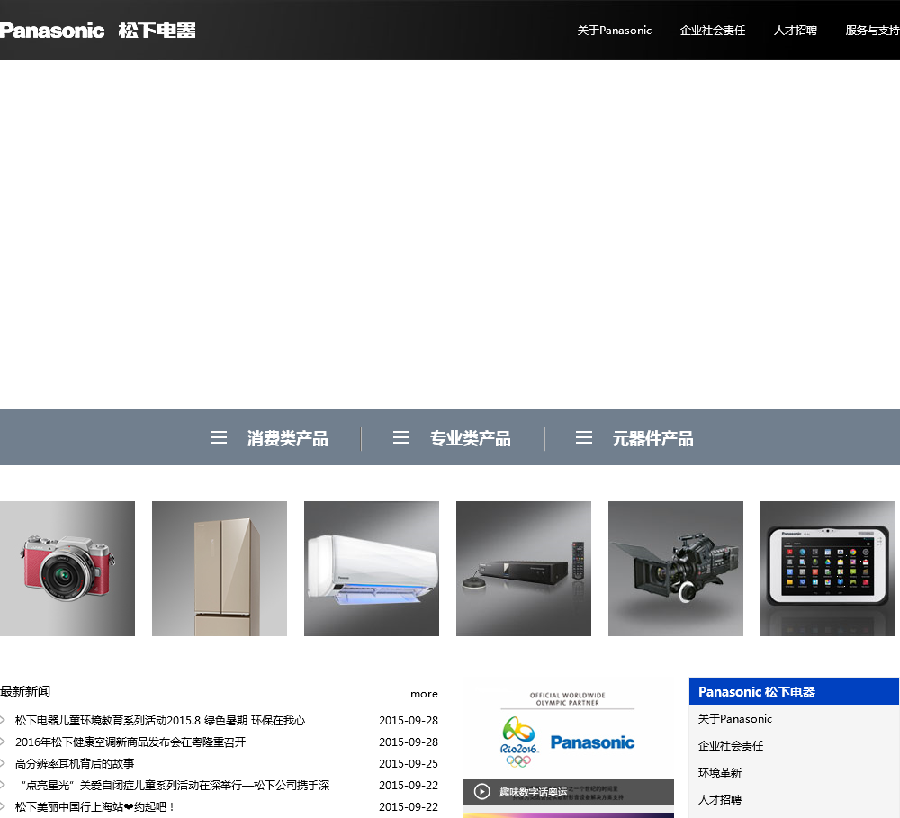Open 环境革新 in the sidebar
900x818 pixels.
coord(720,773)
